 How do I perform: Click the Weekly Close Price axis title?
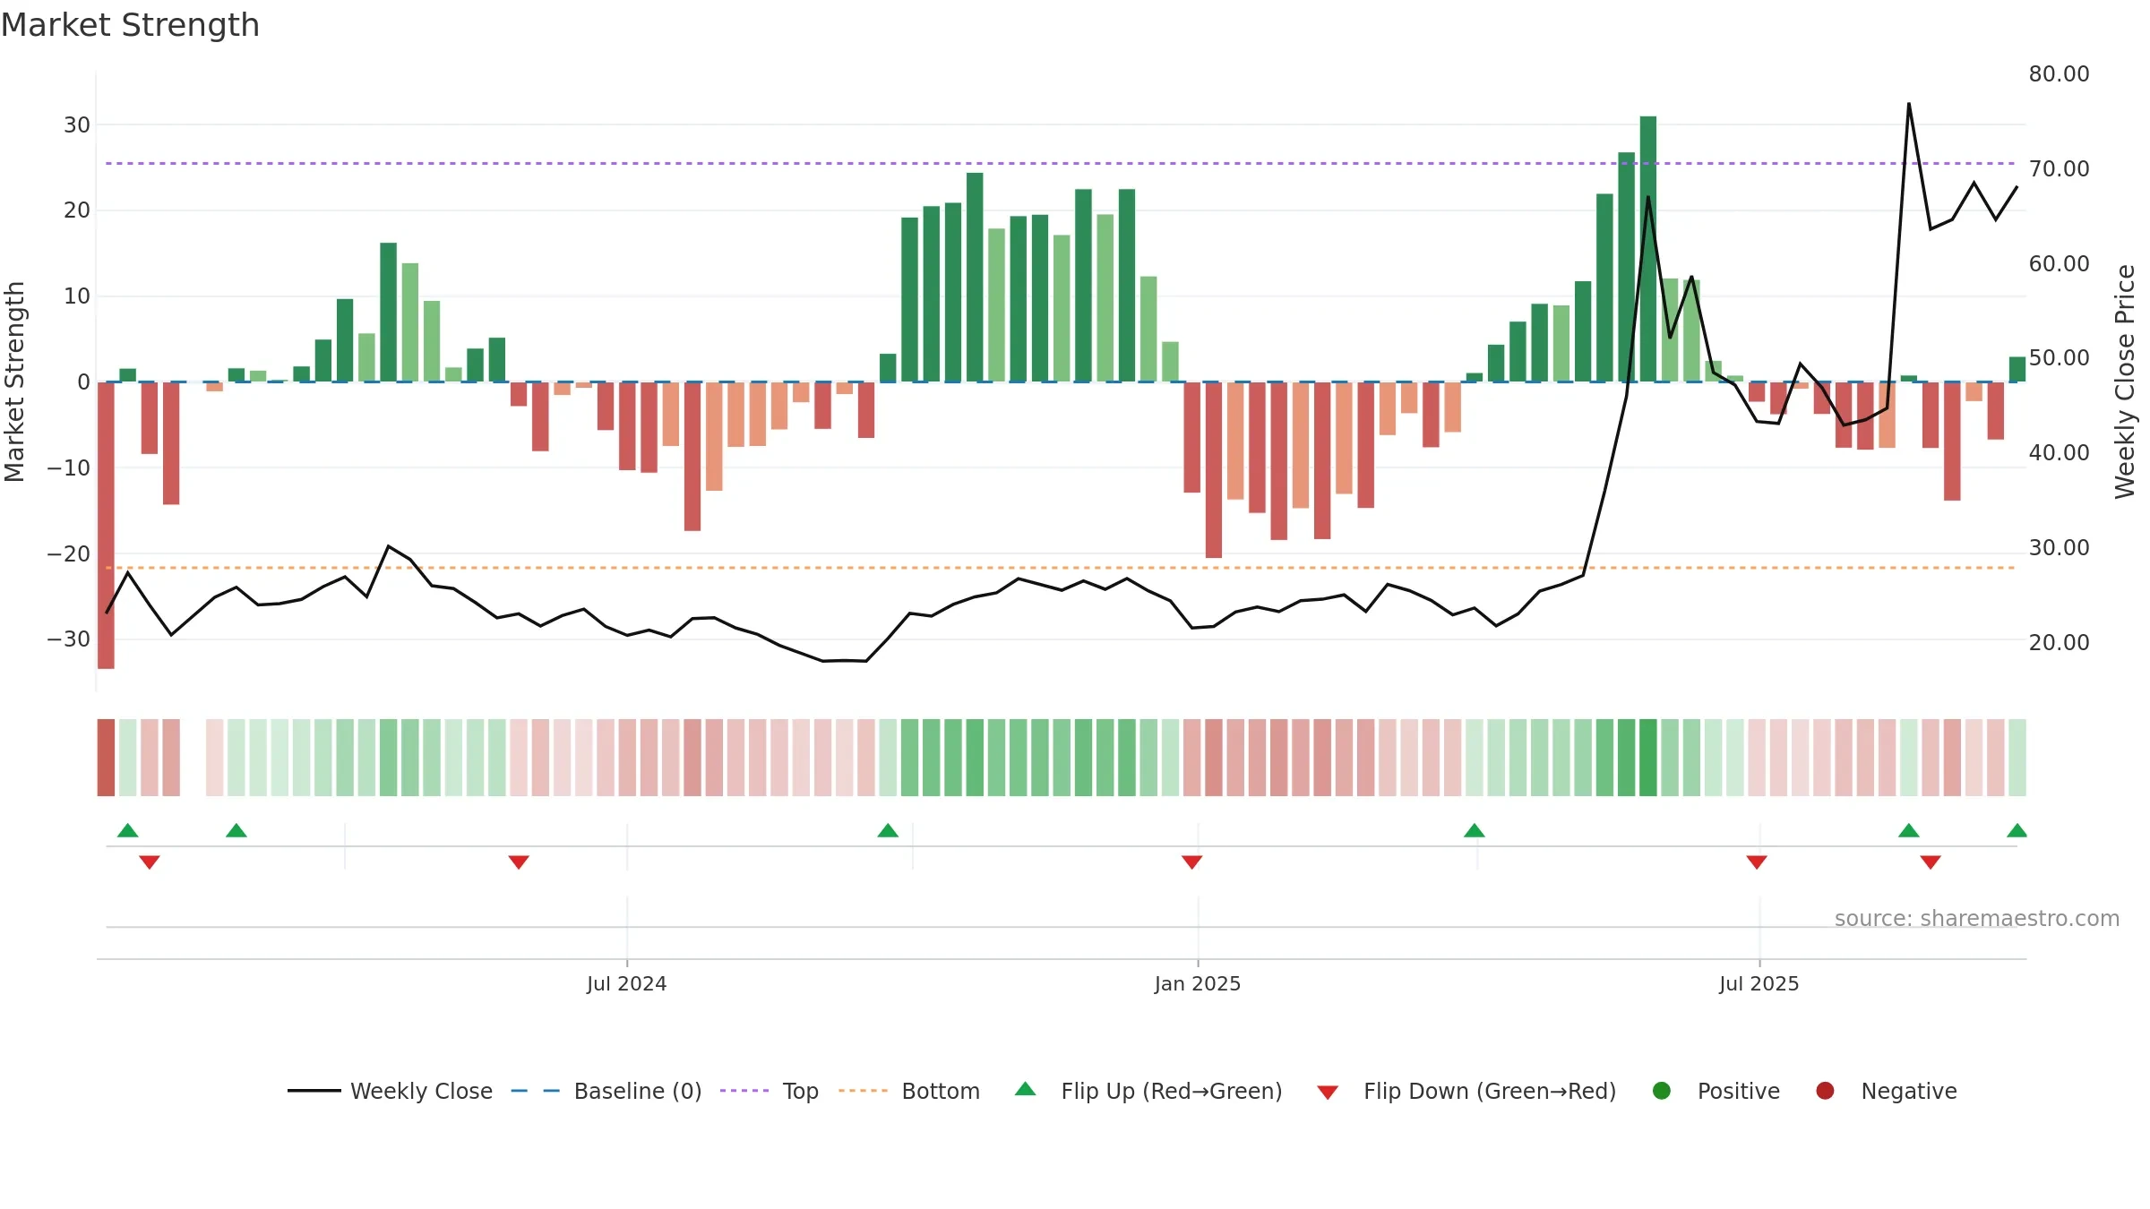[x=2125, y=382]
